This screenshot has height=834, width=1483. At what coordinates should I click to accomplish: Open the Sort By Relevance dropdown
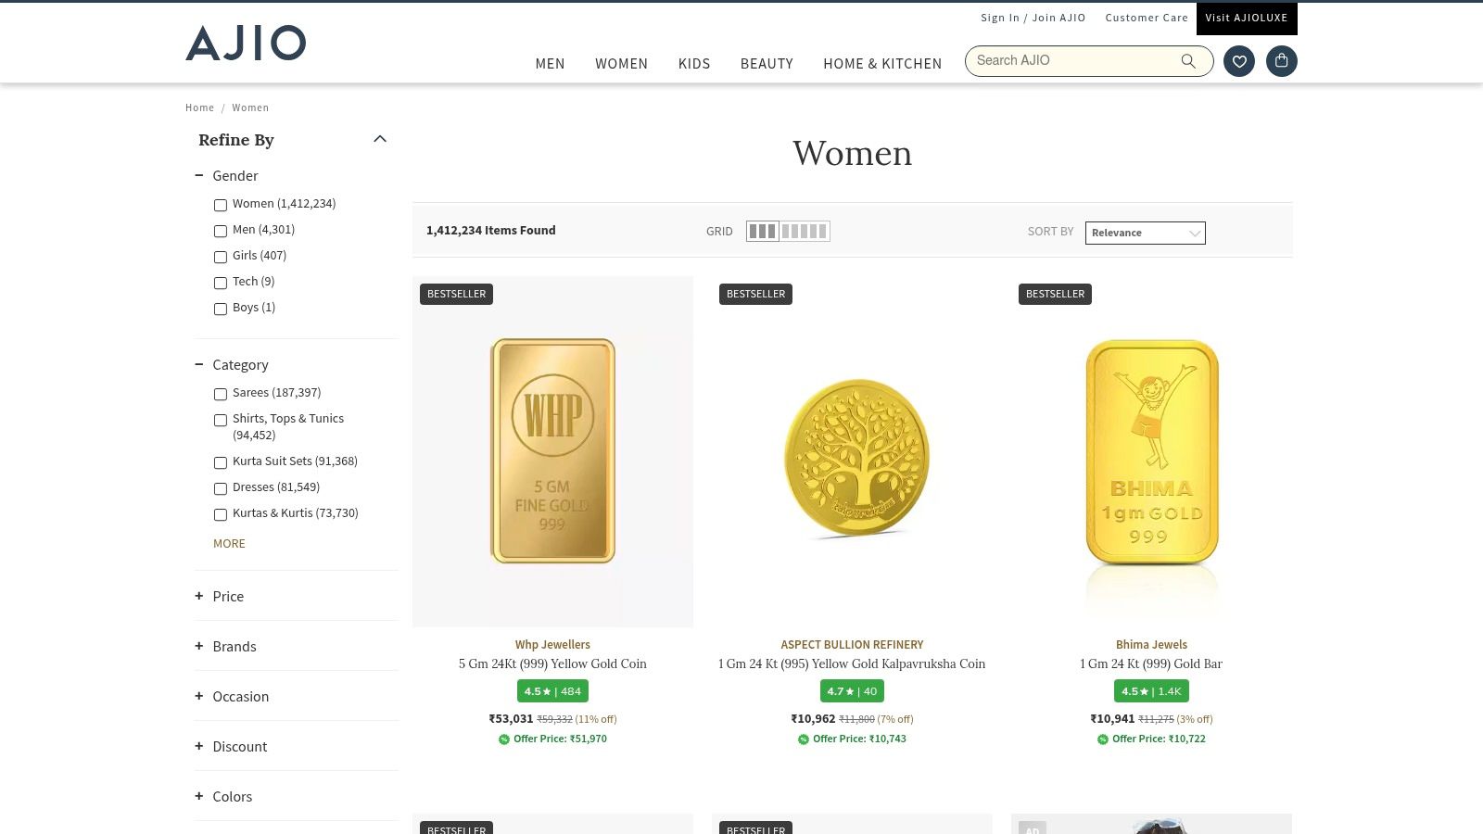click(x=1146, y=233)
